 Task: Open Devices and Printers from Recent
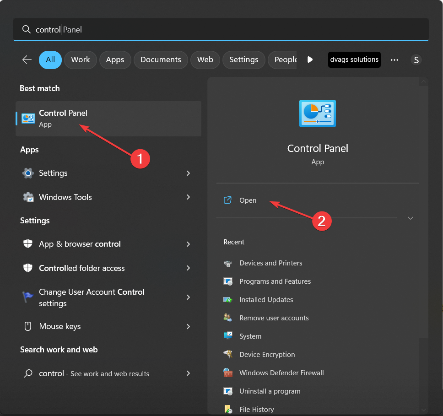(x=270, y=263)
